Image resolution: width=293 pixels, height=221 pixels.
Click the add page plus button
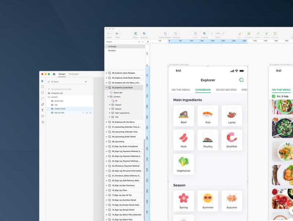pos(139,42)
